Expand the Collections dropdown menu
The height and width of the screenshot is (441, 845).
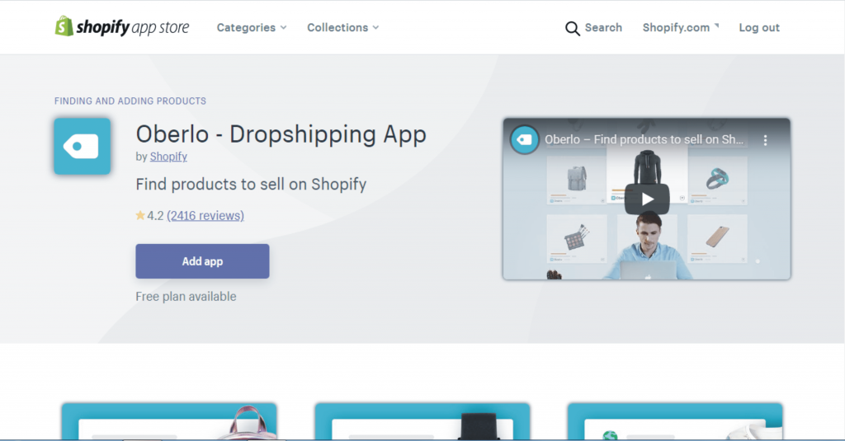tap(342, 27)
